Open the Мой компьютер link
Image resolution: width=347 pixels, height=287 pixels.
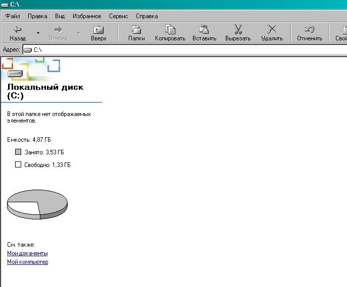[x=27, y=262]
